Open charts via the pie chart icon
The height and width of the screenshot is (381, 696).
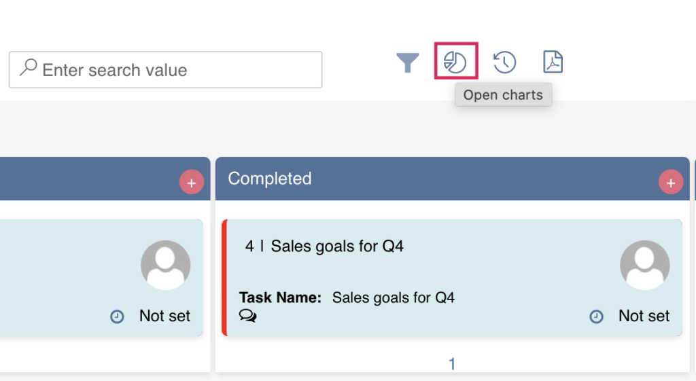[x=455, y=61]
